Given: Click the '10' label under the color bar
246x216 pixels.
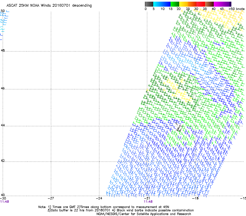Looking at the screenshot, I should (163, 9).
